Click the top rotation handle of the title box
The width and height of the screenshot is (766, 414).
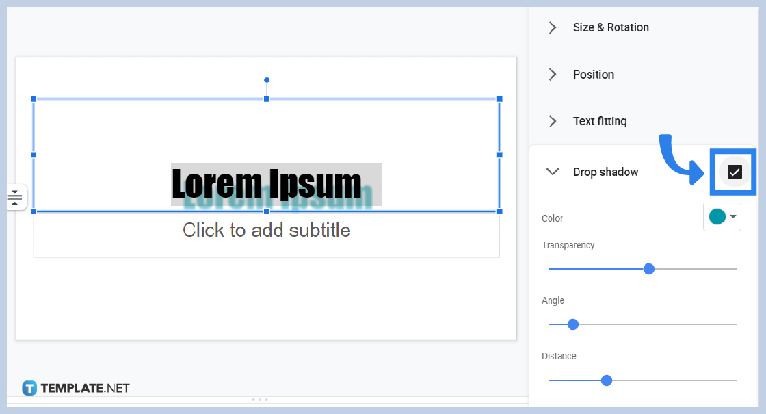coord(267,81)
